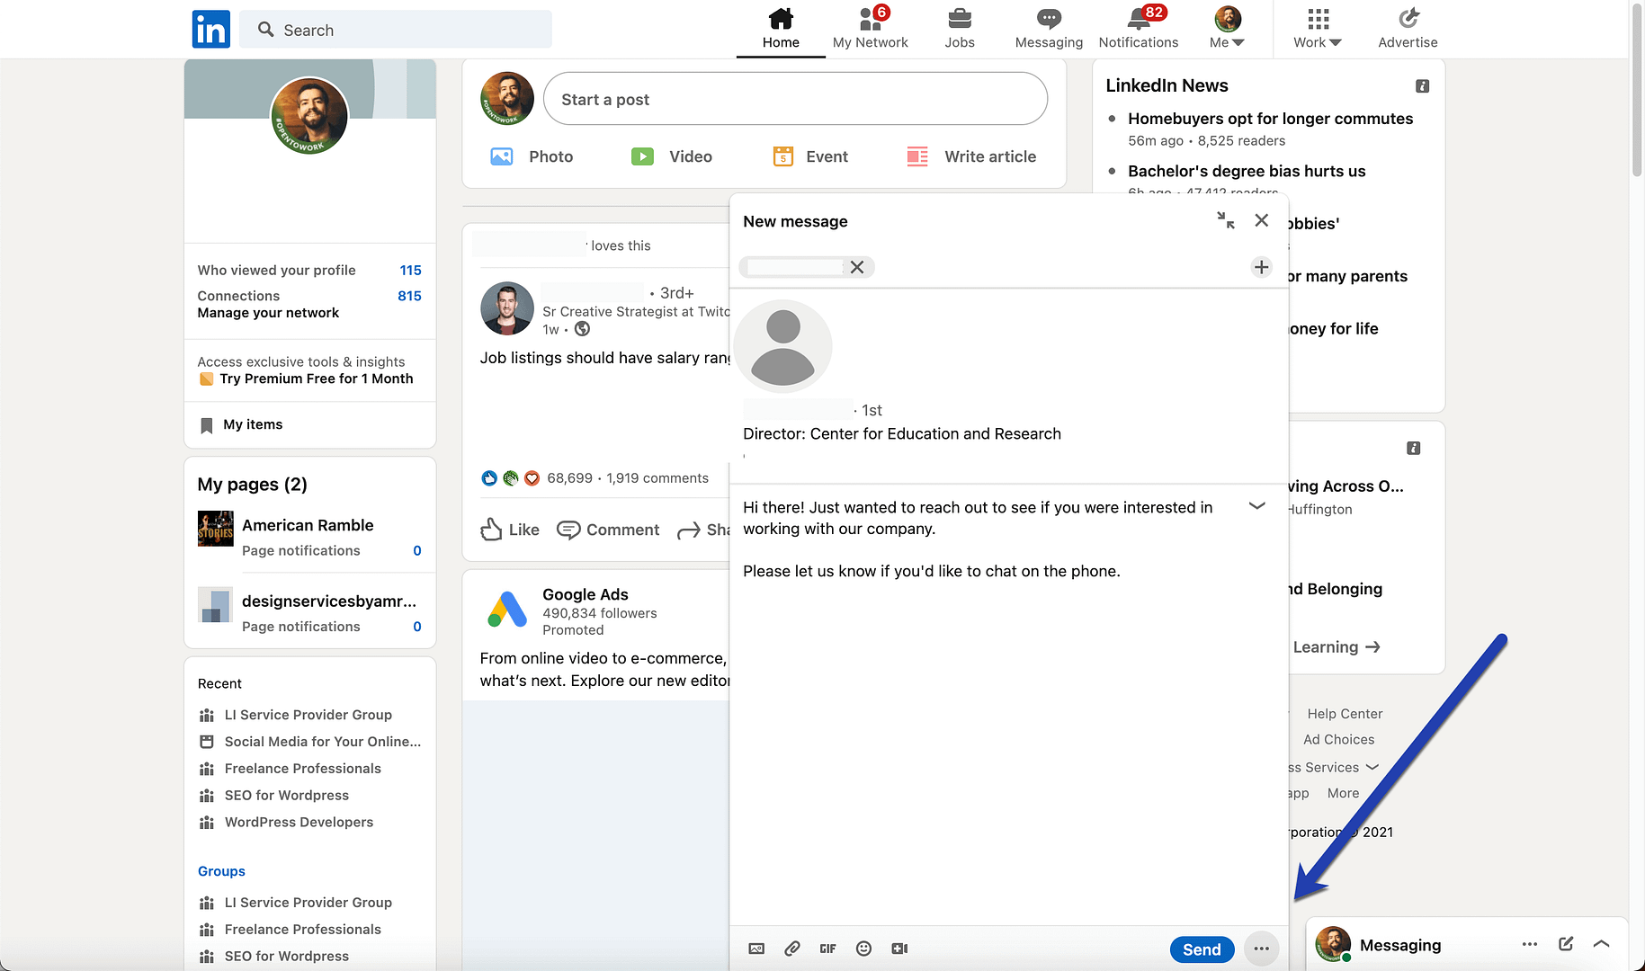
Task: Expand the New message window to full screen
Action: click(1225, 220)
